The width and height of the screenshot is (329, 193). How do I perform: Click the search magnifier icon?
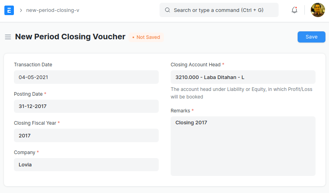(x=167, y=10)
